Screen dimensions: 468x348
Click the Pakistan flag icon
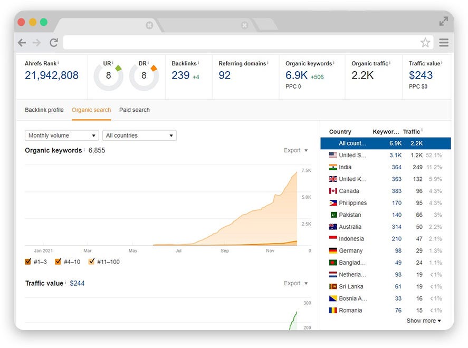point(333,215)
